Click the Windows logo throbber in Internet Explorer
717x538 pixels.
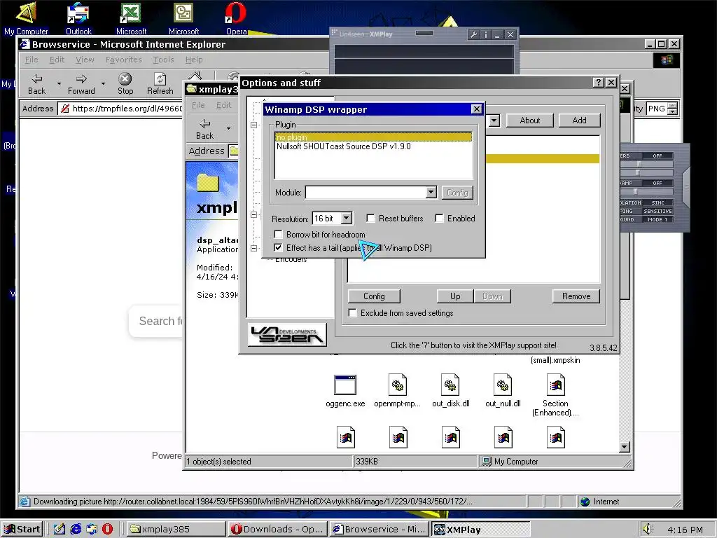coord(667,60)
